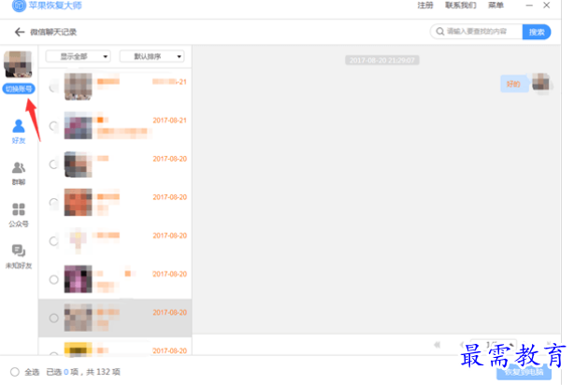This screenshot has height=385, width=574.
Task: Select the first contact's radio button
Action: pos(54,88)
